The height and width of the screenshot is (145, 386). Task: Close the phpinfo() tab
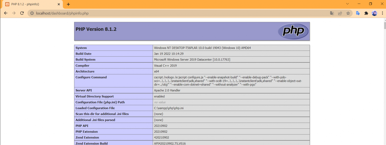59,4
